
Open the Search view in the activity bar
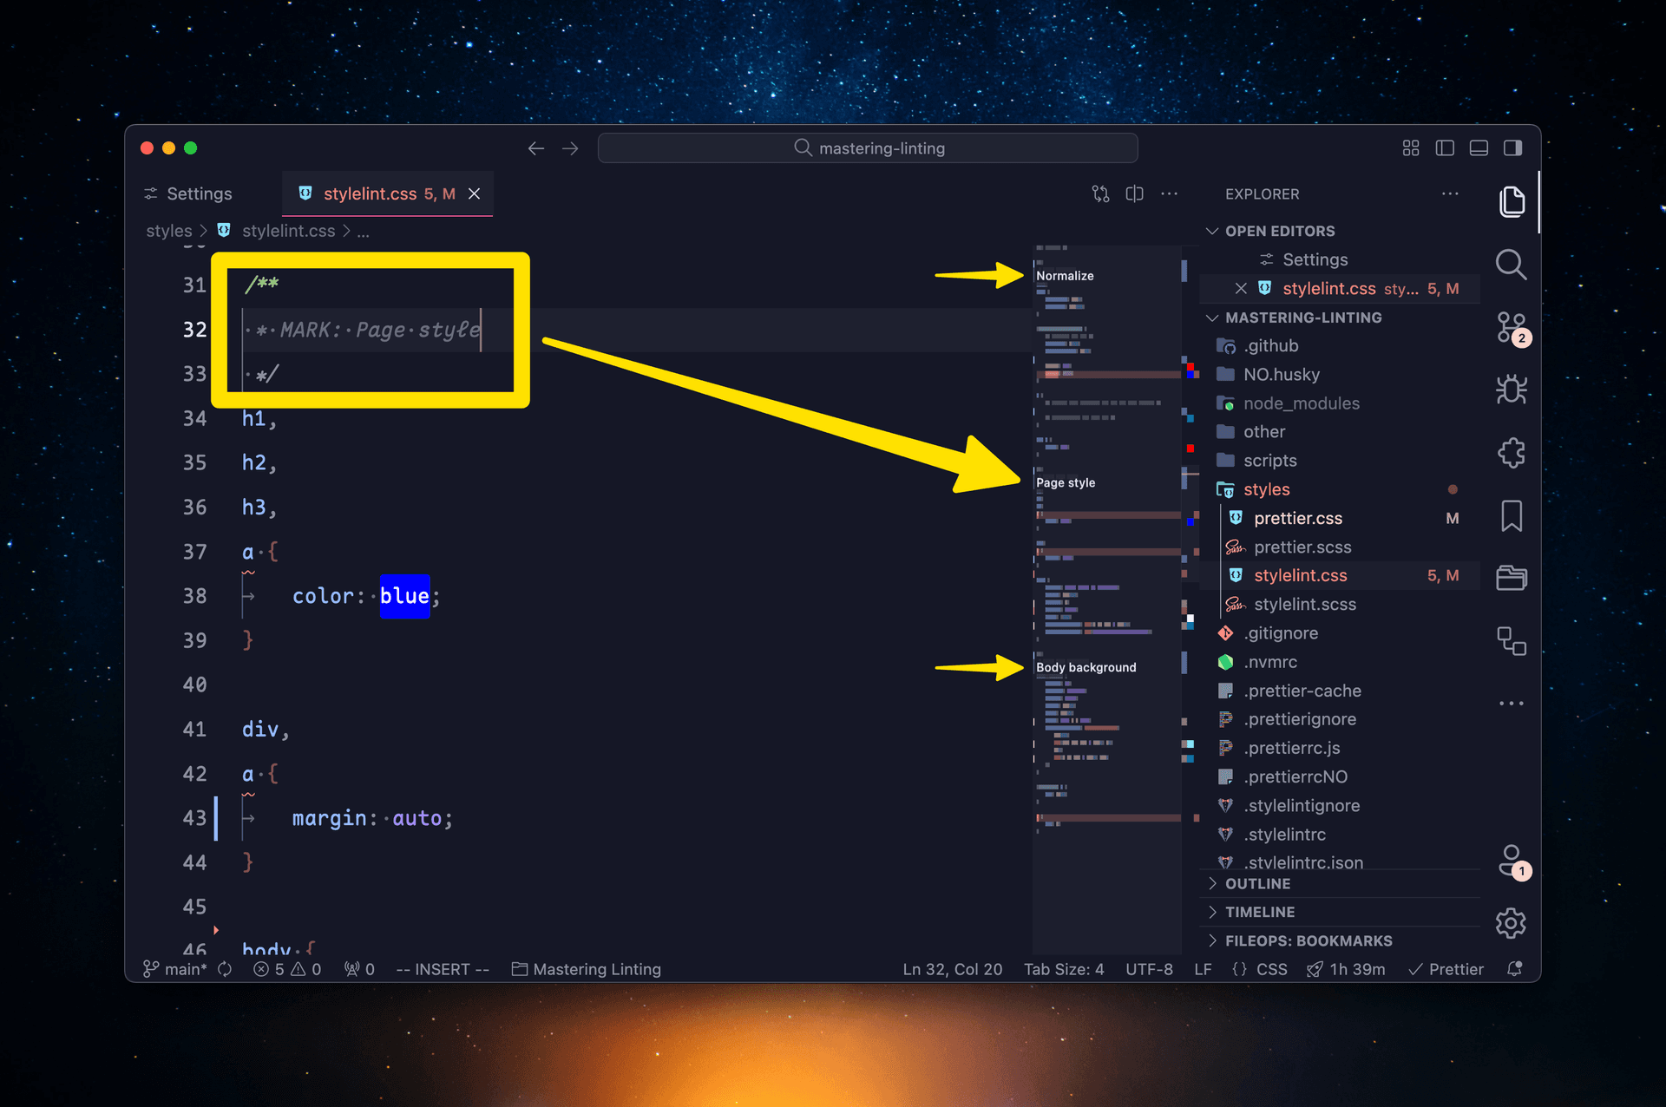pos(1512,265)
